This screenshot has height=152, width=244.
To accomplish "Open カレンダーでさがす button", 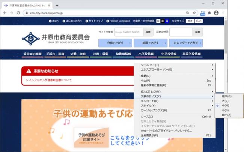I will click(186, 43).
